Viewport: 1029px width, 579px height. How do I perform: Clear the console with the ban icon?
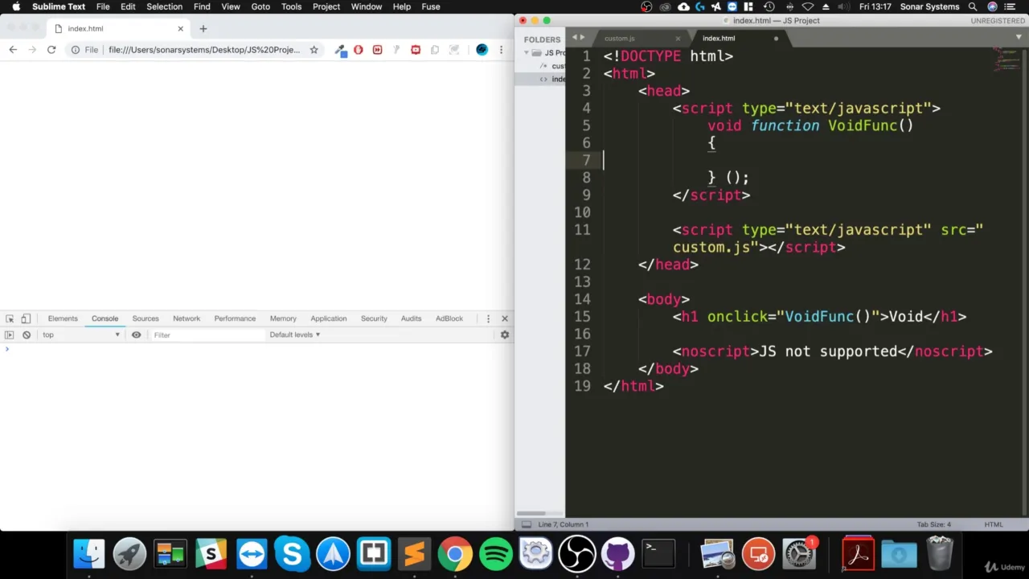(27, 335)
